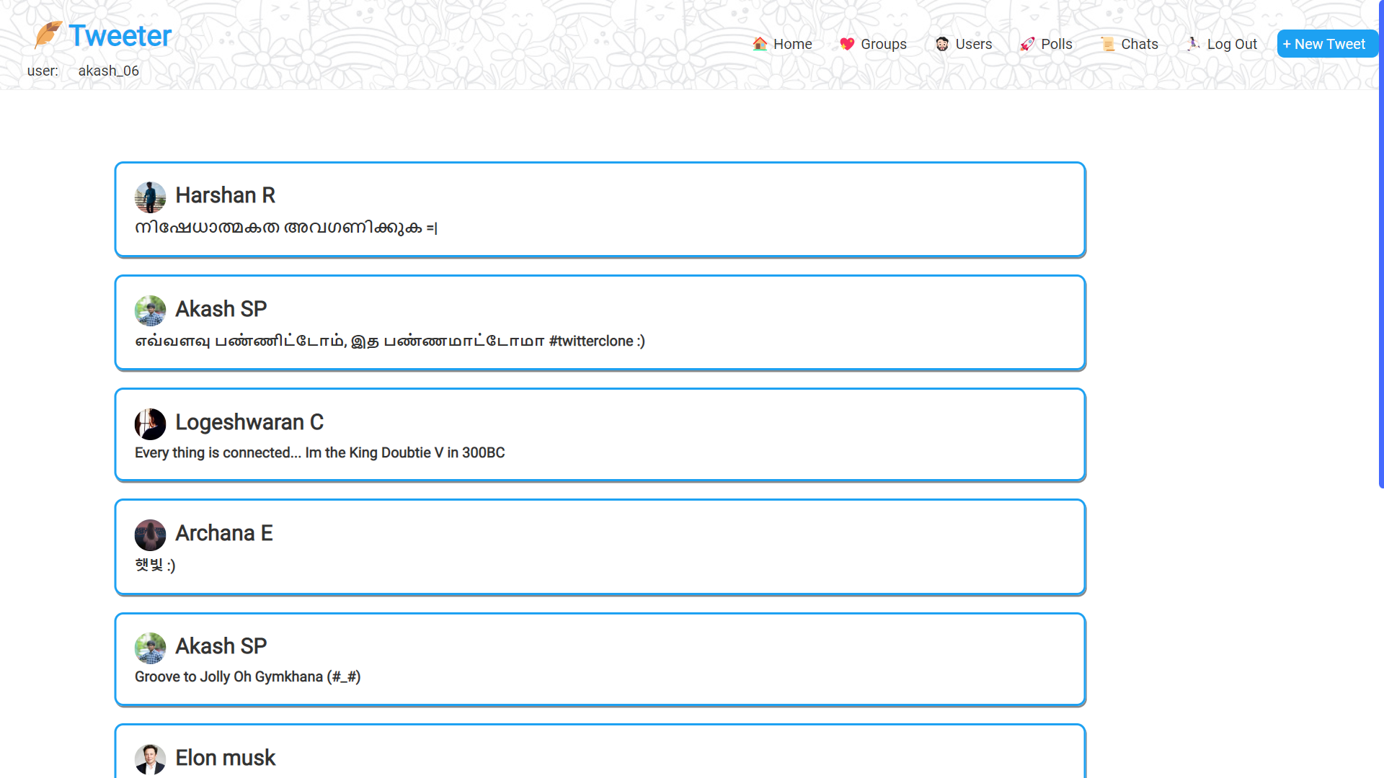This screenshot has width=1384, height=778.
Task: Click the house icon beside Home
Action: coord(760,44)
